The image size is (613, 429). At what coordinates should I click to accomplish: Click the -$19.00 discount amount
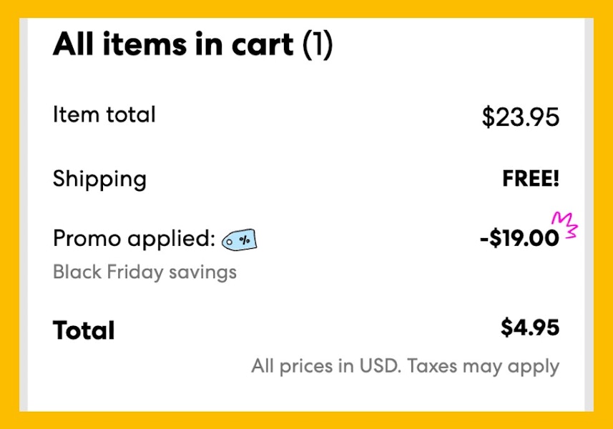pos(519,238)
